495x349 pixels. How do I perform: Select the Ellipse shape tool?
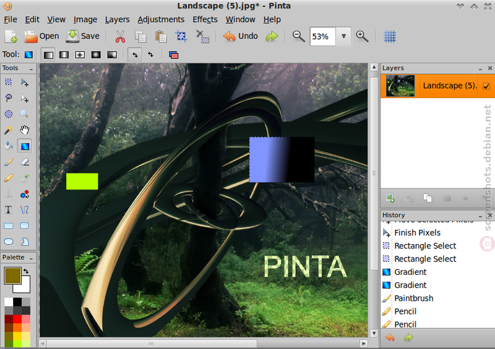coord(9,242)
